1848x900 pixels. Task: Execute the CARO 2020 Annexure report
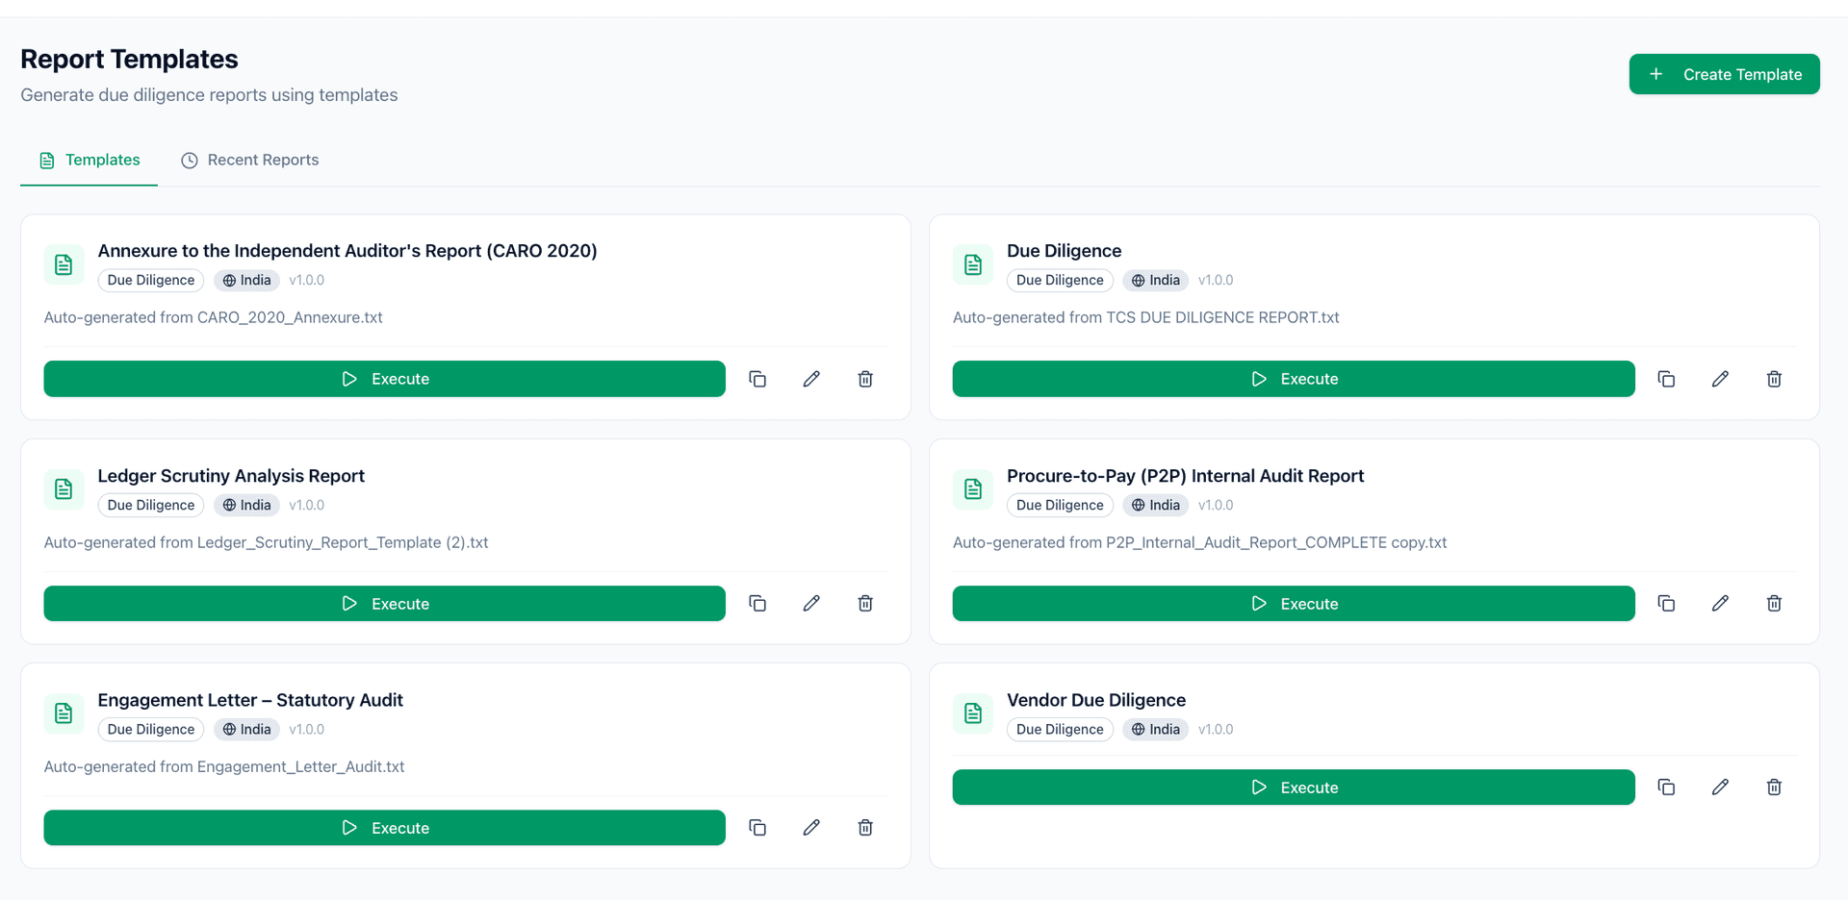(384, 379)
